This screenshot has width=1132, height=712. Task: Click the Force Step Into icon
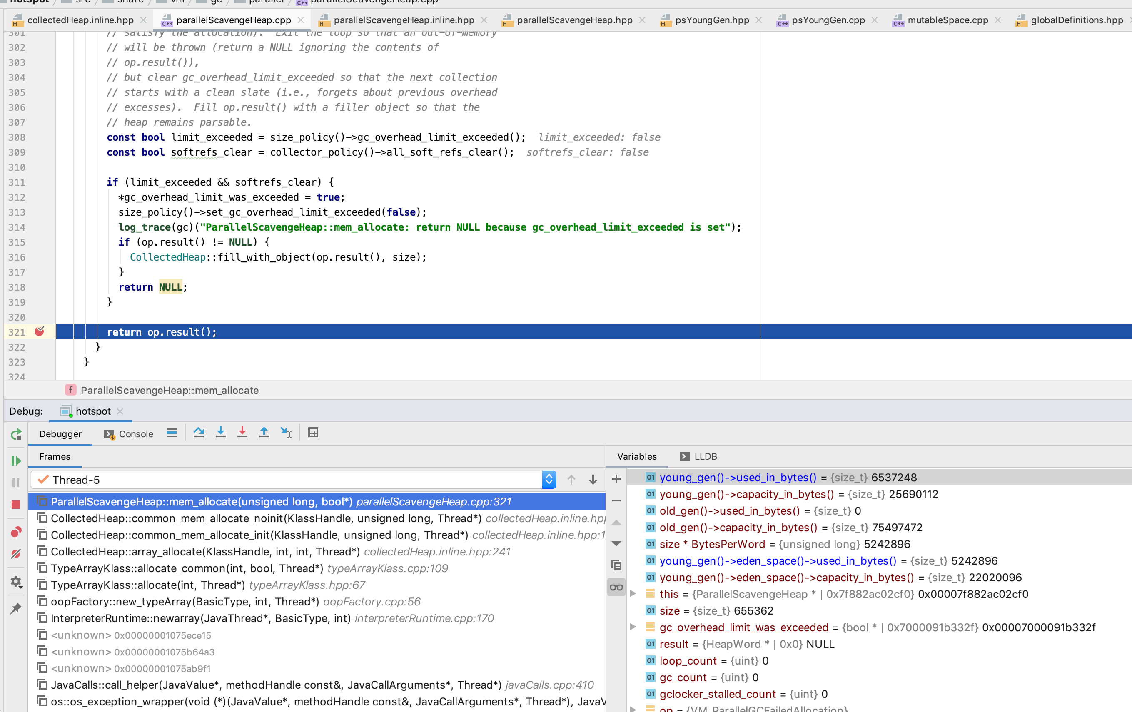[x=242, y=432]
